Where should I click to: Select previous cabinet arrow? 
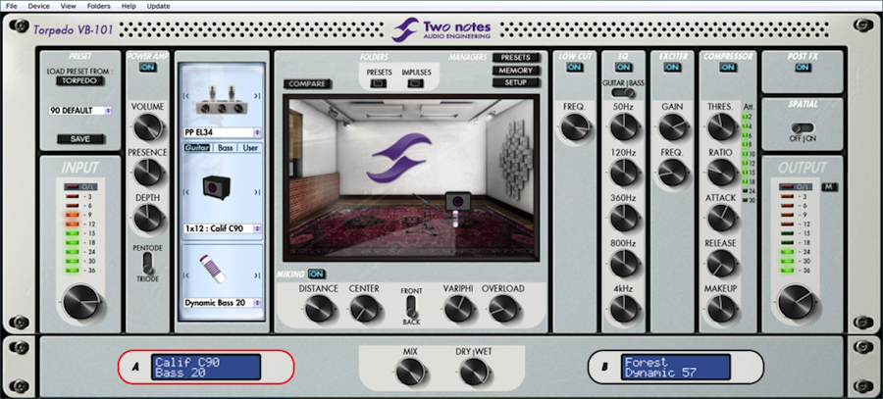click(x=186, y=191)
